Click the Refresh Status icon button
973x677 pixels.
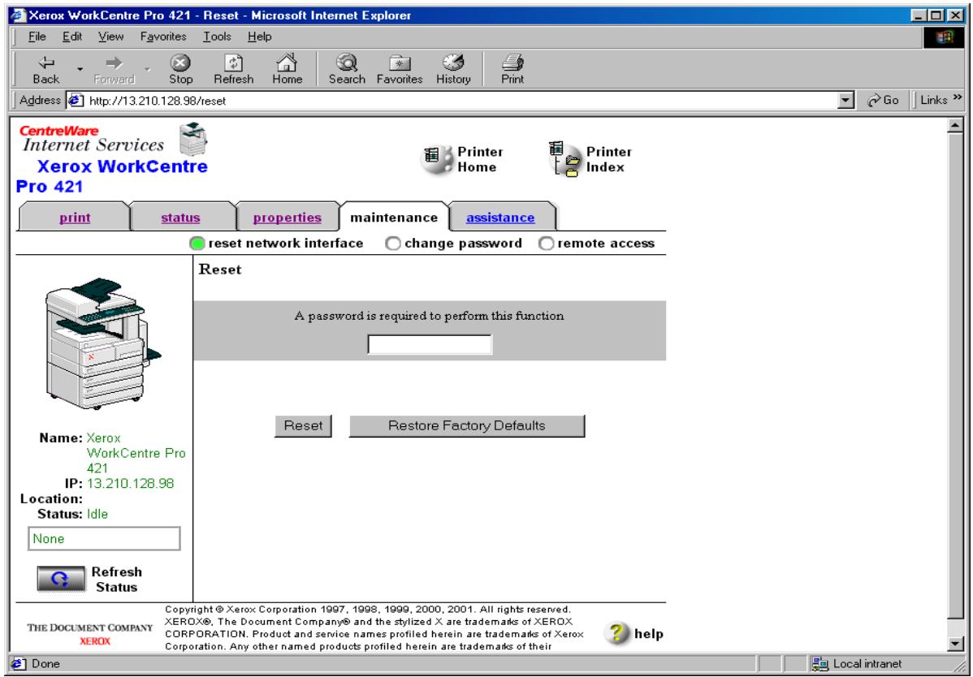coord(61,579)
